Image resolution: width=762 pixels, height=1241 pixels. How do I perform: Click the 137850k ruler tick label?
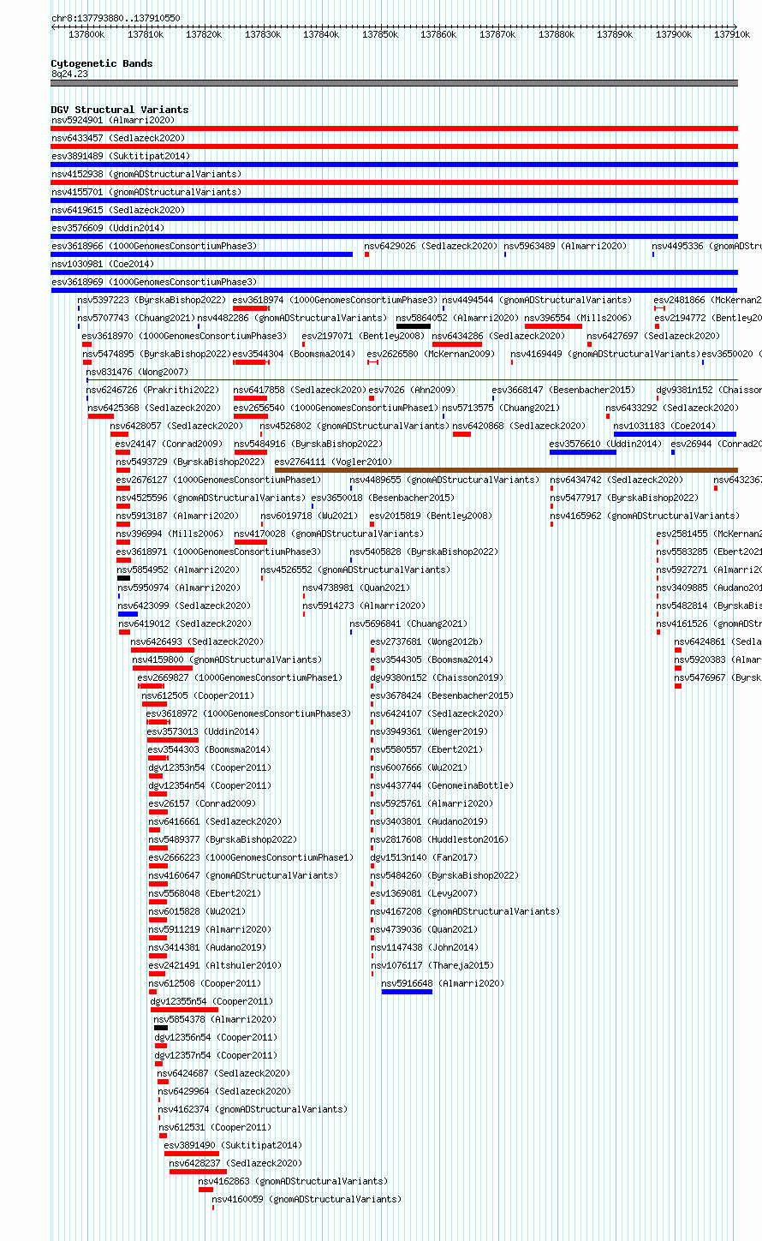tap(379, 34)
